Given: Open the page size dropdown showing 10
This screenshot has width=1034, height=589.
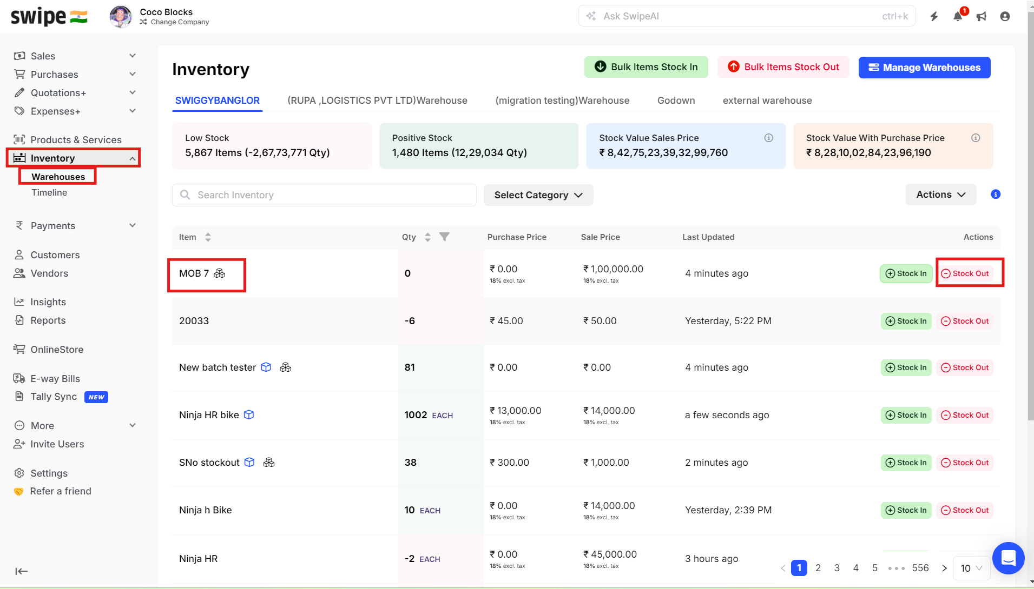Looking at the screenshot, I should (971, 568).
